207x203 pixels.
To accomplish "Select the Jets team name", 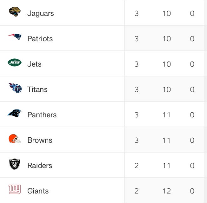I will click(34, 64).
